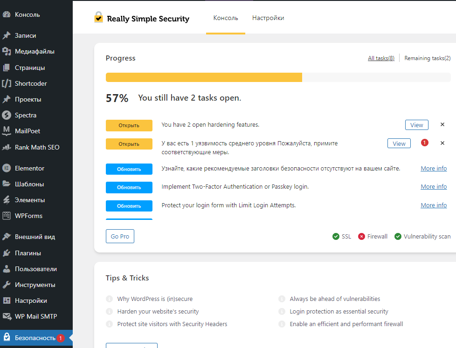The image size is (456, 348).
Task: Click the Медиафайлы media icon
Action: [x=7, y=51]
